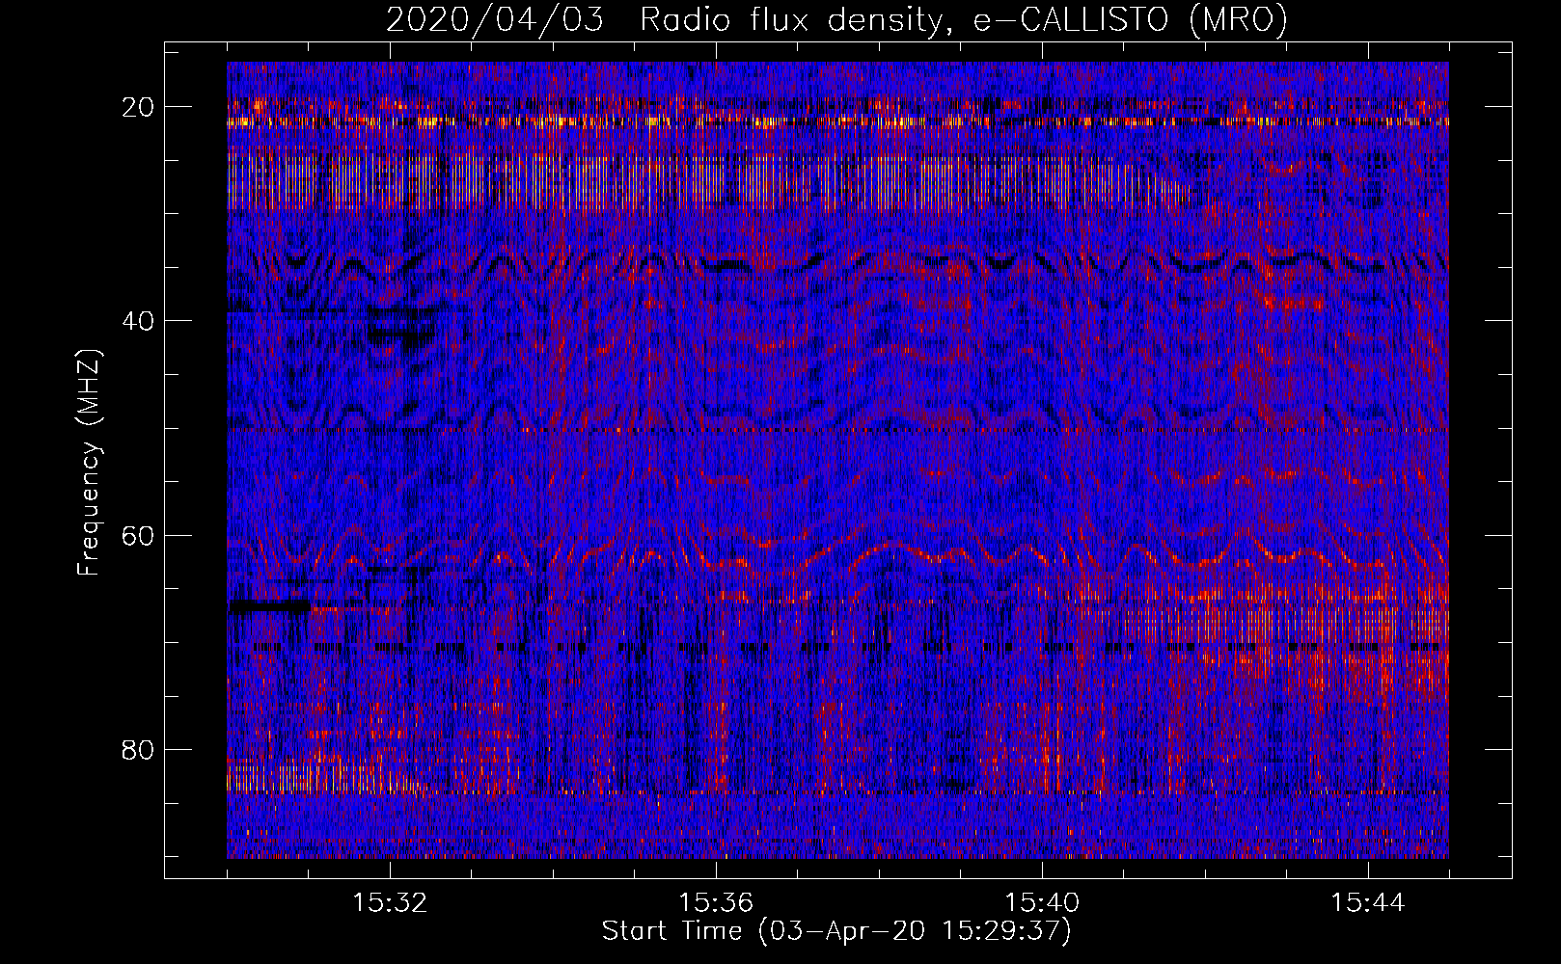
Task: Click the '15:40' time tick label
Action: coord(1042,903)
